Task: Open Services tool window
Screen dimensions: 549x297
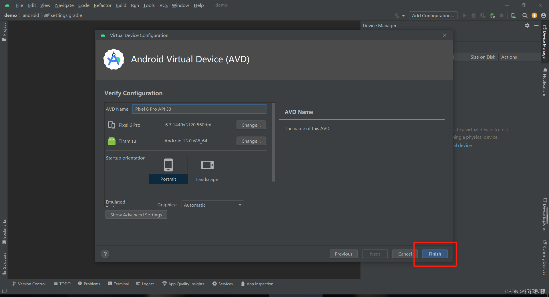Action: click(222, 284)
